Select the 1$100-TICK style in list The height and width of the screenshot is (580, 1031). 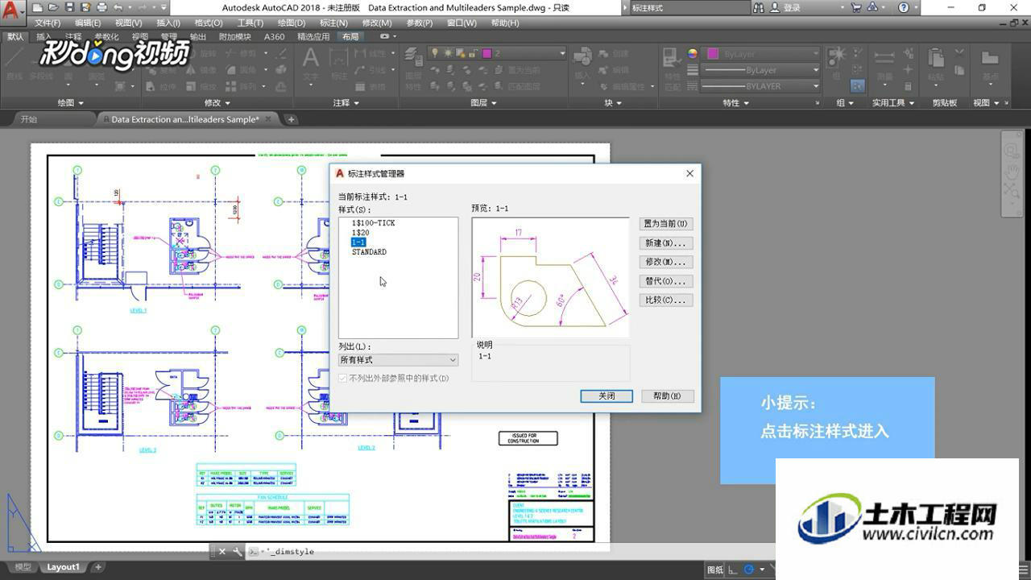pos(374,223)
